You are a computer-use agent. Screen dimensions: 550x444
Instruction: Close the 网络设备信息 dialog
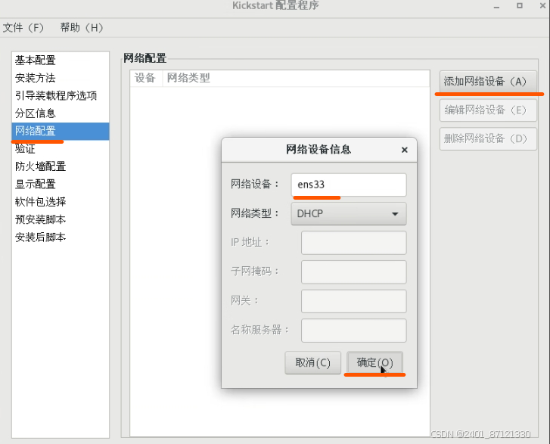tap(405, 150)
